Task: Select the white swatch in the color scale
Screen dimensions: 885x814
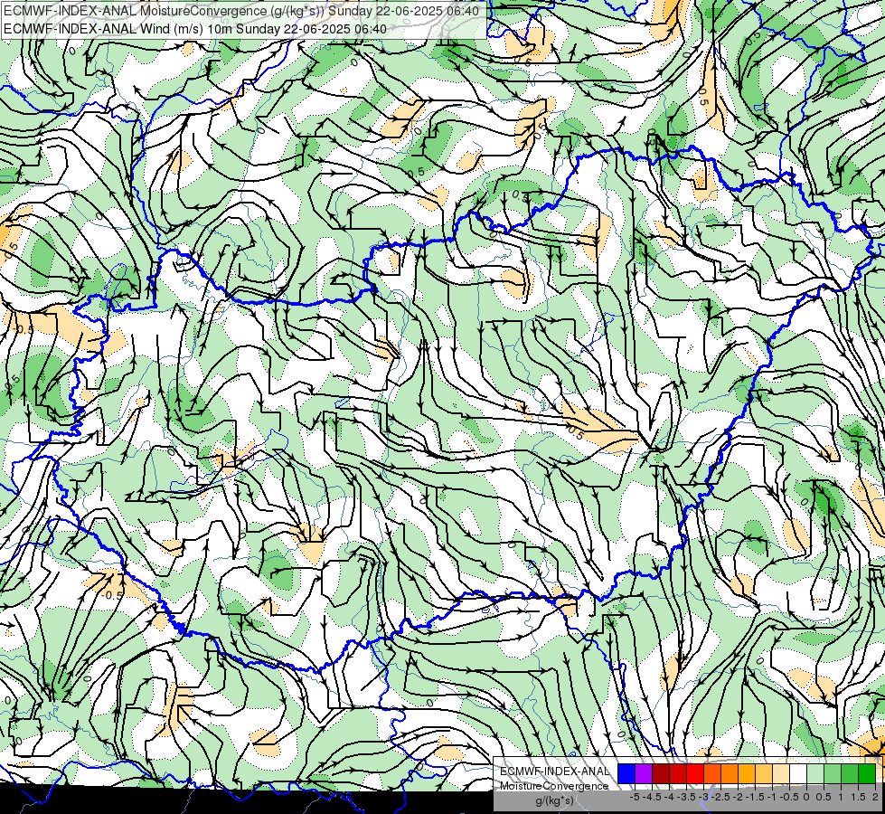Action: pyautogui.click(x=798, y=773)
